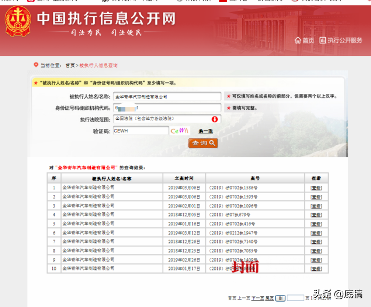Image resolution: width=371 pixels, height=307 pixels.
Task: Click date 2019年02月26日 cell
Action: [x=184, y=260]
